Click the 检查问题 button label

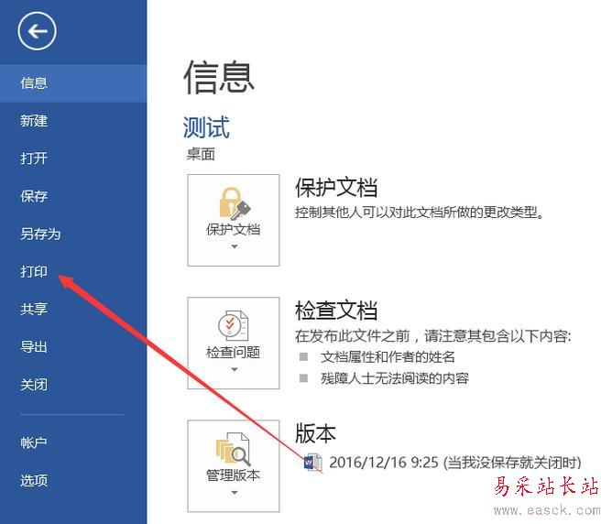[233, 353]
